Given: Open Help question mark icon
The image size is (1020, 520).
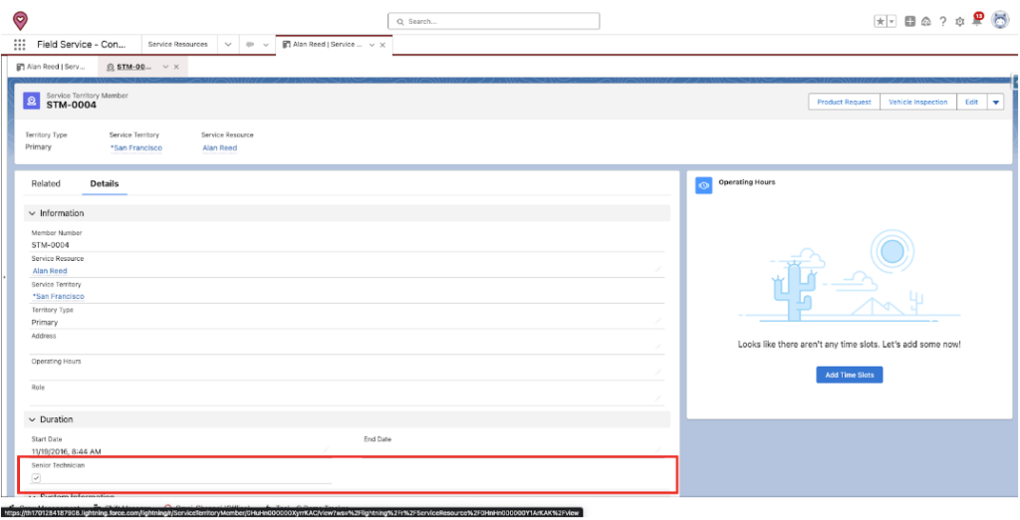Looking at the screenshot, I should click(943, 22).
